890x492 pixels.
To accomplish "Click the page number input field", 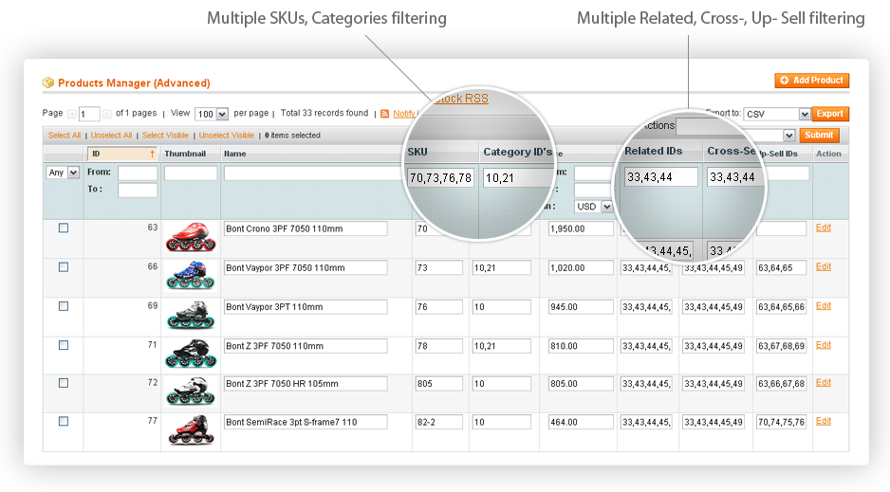I will point(89,114).
